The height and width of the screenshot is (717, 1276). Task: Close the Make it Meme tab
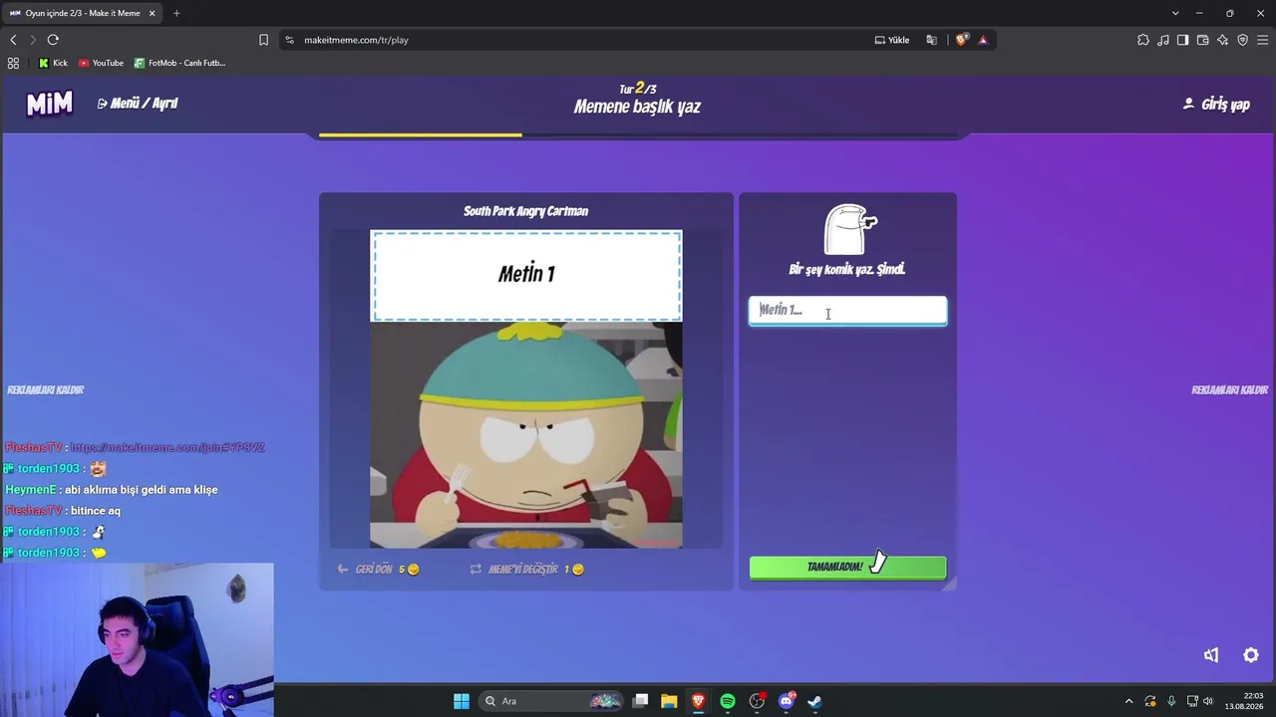coord(153,13)
